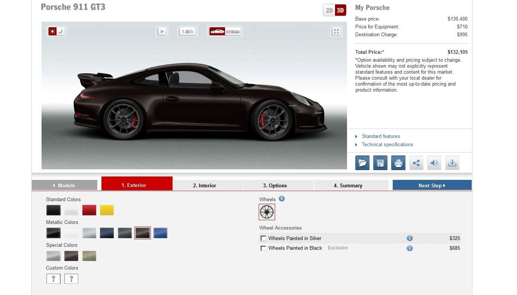Print the Porsche configuration
This screenshot has width=517, height=295.
point(398,163)
